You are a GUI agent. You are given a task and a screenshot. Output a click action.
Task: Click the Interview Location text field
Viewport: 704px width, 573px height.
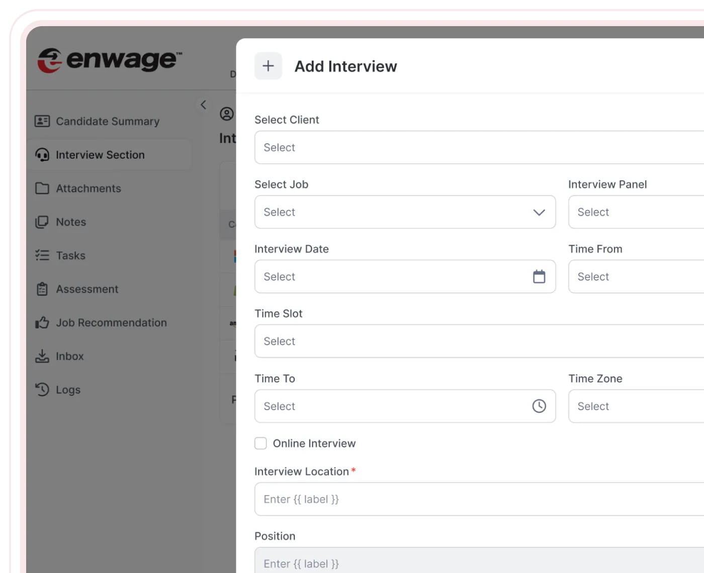479,499
